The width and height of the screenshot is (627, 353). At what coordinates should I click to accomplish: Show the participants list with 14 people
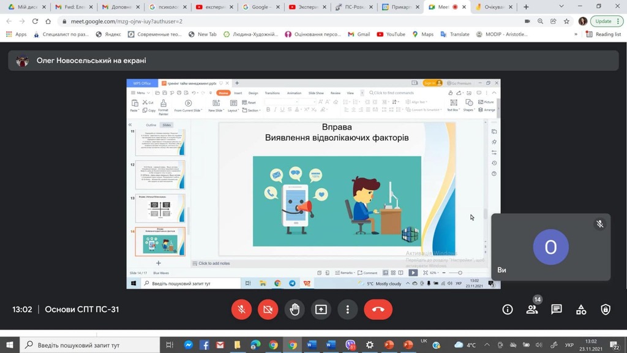point(532,309)
